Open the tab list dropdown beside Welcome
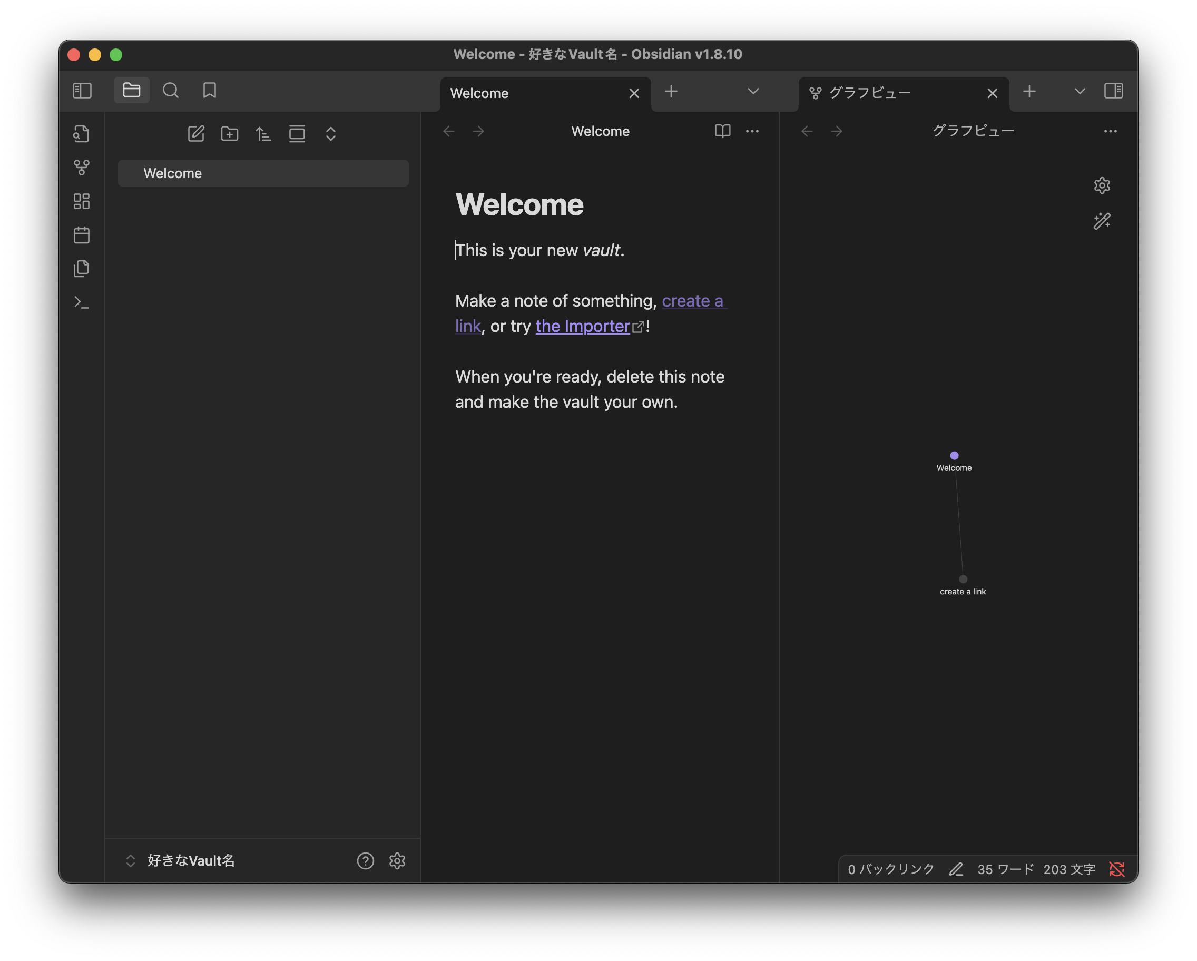The image size is (1197, 961). [753, 91]
